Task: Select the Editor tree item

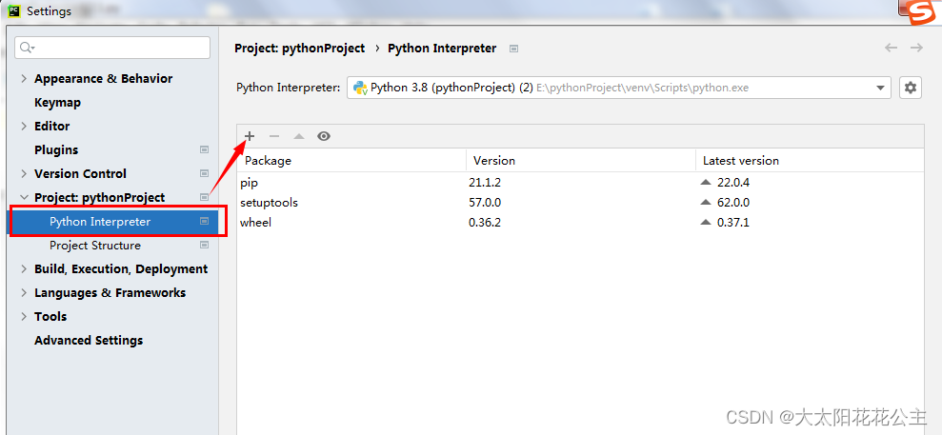Action: point(52,126)
